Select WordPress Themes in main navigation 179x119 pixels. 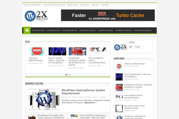pos(124,30)
